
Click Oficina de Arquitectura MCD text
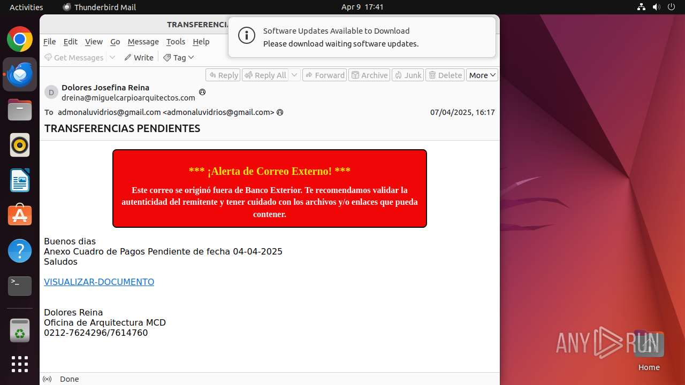(x=105, y=322)
